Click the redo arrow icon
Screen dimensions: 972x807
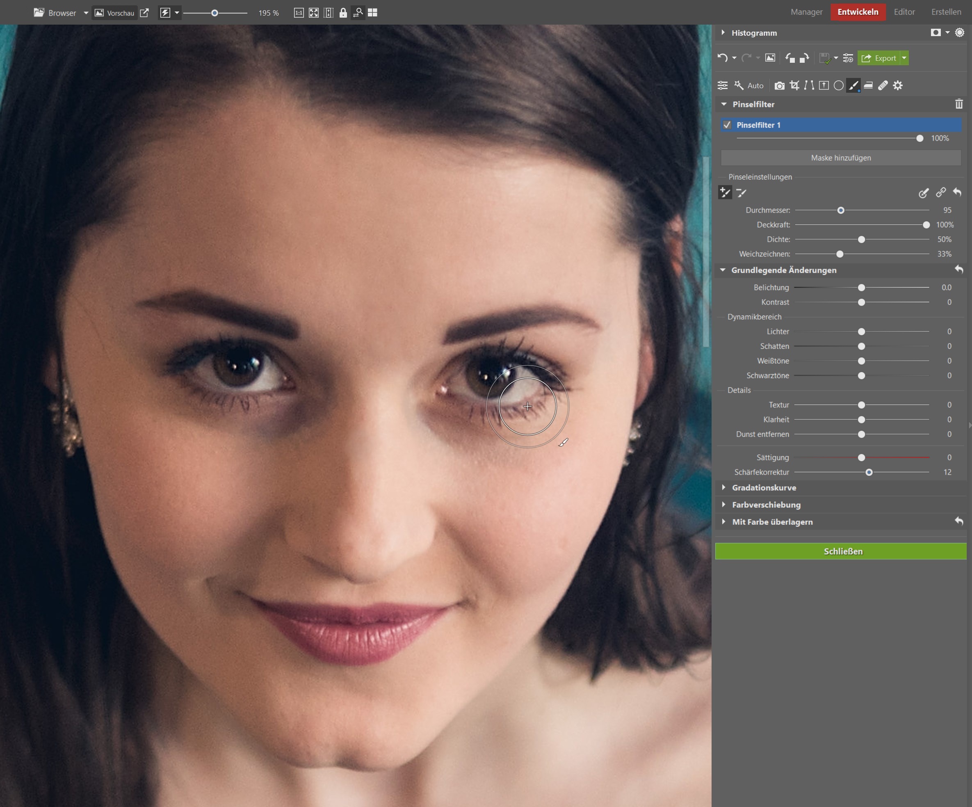(x=746, y=58)
